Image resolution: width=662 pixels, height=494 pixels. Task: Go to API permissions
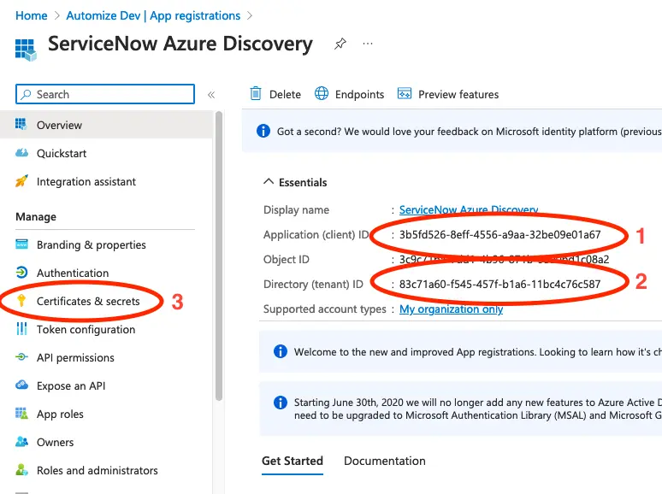75,357
